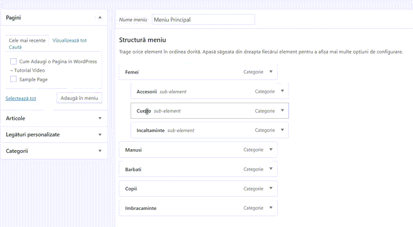The image size is (413, 227).
Task: Check the Cum Adaugi o Pagina in WordPress checkbox
Action: (x=13, y=61)
